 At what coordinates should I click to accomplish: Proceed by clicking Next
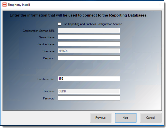(126, 118)
